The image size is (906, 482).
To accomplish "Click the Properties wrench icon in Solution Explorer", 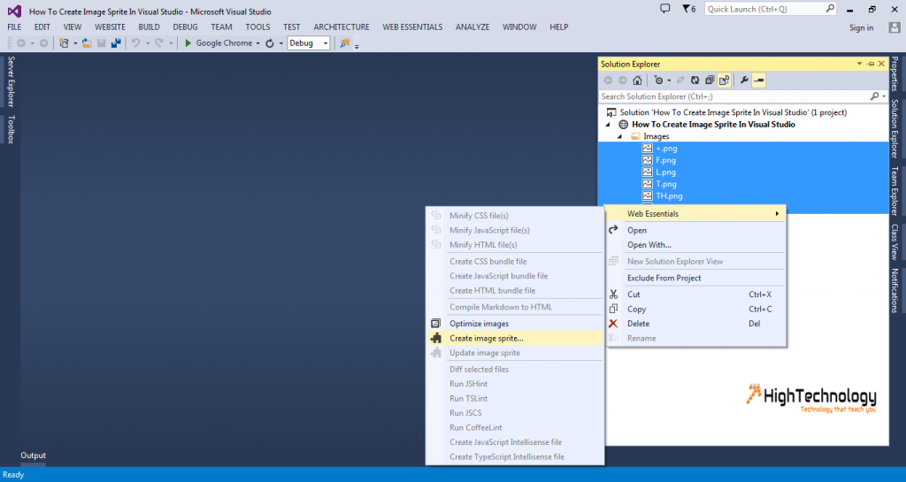I will coord(744,80).
